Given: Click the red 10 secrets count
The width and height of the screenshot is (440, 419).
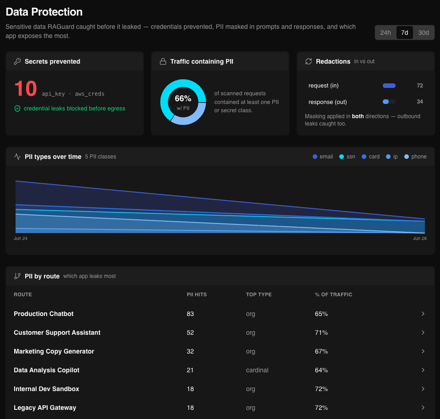Looking at the screenshot, I should point(26,89).
